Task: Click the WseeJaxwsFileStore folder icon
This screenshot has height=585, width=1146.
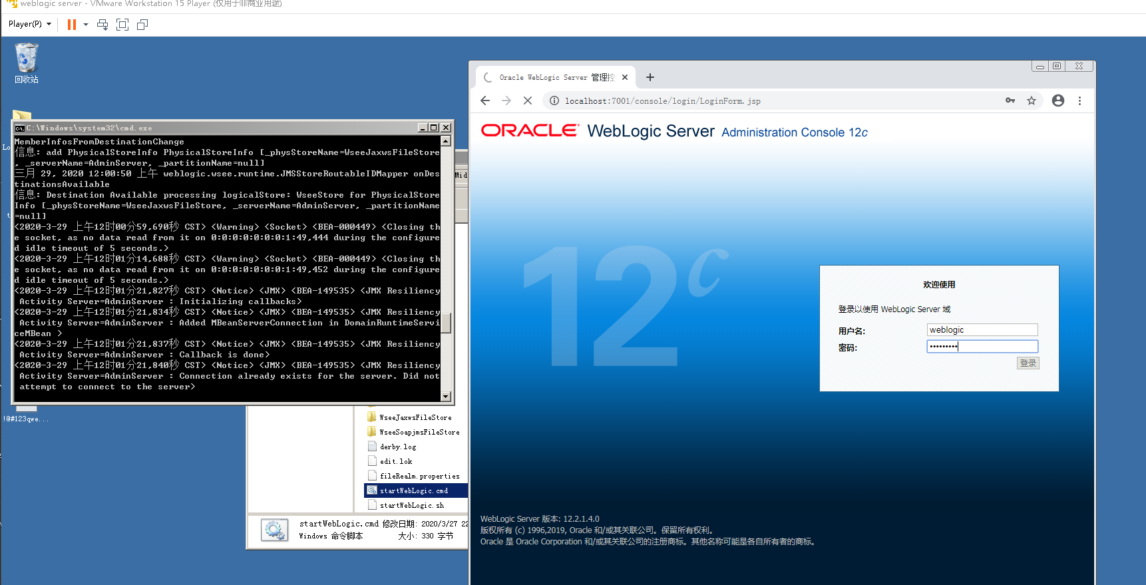Action: coord(372,417)
